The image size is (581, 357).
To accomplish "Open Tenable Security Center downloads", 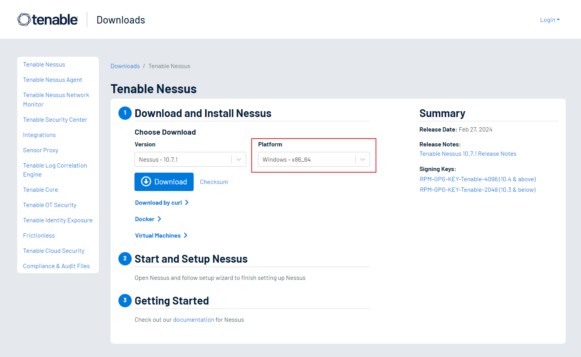I will 55,120.
